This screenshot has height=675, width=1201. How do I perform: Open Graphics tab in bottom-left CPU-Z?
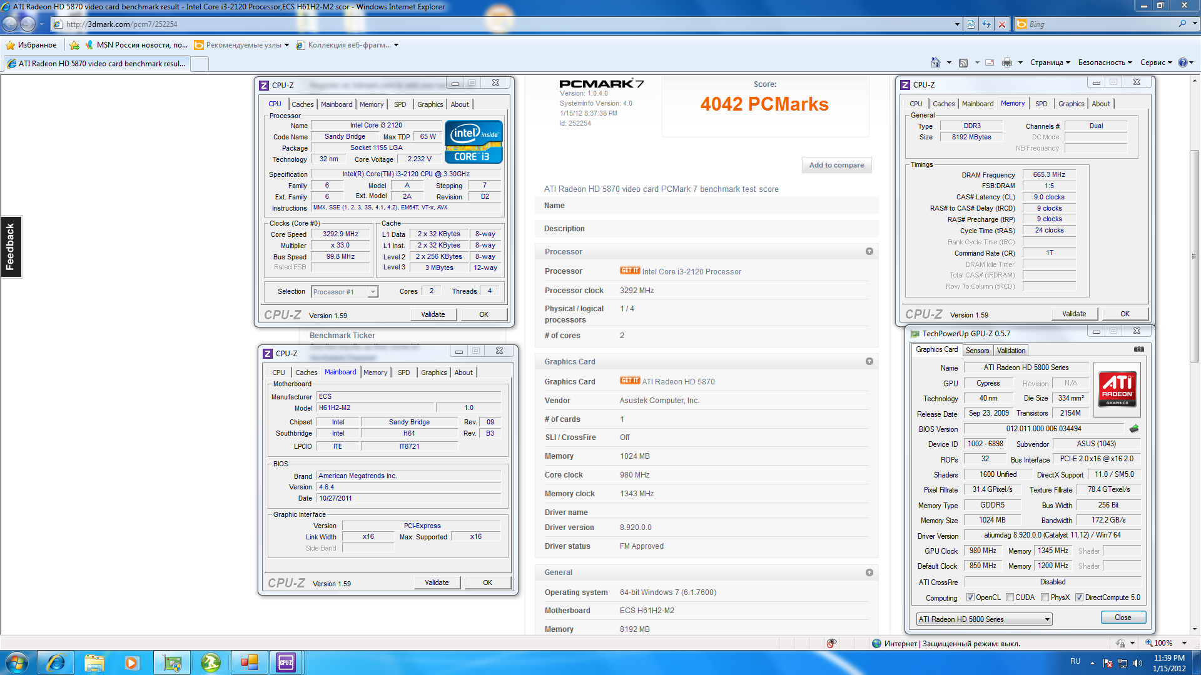[x=433, y=372]
